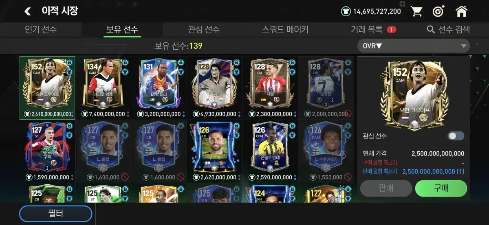The height and width of the screenshot is (225, 489).
Task: Open the shopping cart icon
Action: 416,11
